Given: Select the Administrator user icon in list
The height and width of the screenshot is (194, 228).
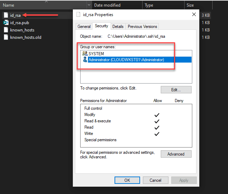Looking at the screenshot, I should pos(84,60).
